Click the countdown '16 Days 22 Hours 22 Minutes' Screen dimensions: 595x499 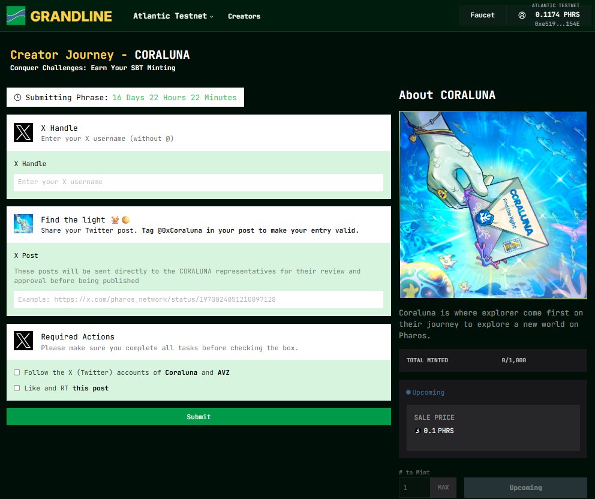175,98
